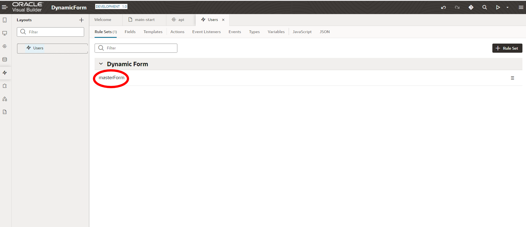Close the Users editor tab
The width and height of the screenshot is (526, 227).
click(223, 20)
